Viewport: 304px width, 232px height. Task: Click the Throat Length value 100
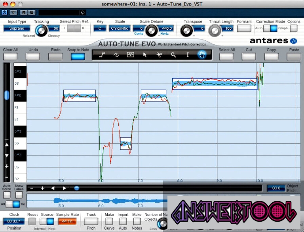click(227, 29)
